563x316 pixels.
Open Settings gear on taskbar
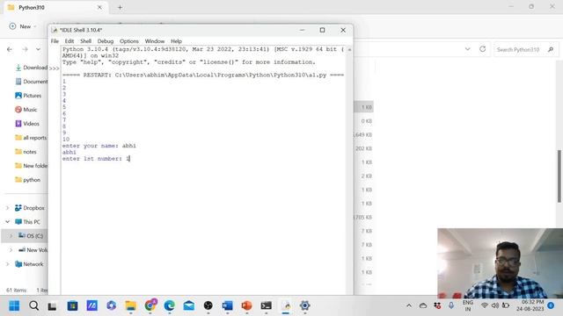tap(305, 305)
